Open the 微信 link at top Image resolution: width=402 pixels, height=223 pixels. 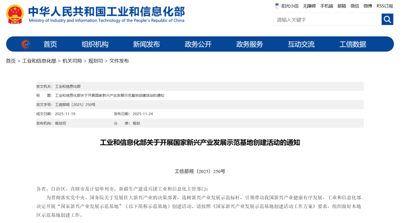[x=355, y=6]
